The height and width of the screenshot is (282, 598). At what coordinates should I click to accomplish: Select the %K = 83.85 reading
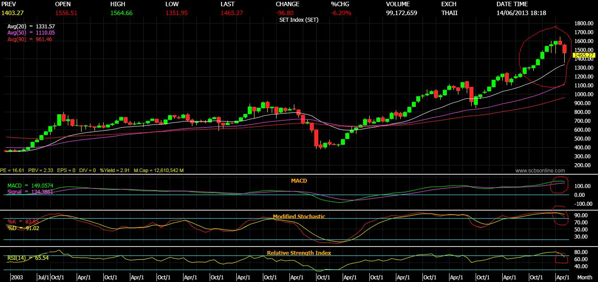[23, 221]
